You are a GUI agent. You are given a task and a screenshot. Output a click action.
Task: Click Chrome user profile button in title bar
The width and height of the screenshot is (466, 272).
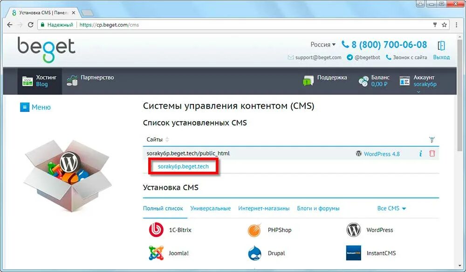point(420,4)
